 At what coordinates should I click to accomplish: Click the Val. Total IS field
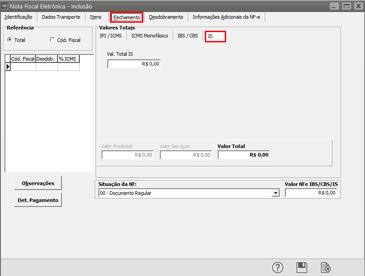[134, 64]
